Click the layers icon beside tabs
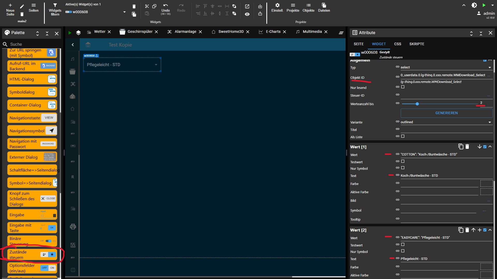 coord(78,33)
